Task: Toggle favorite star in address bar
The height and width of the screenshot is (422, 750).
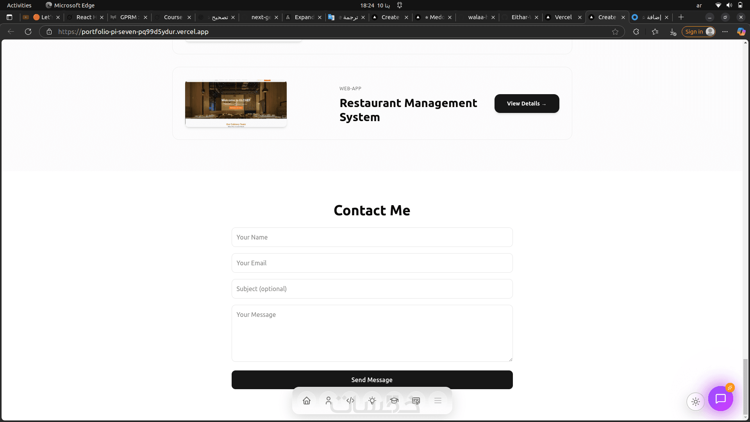Action: click(x=615, y=32)
